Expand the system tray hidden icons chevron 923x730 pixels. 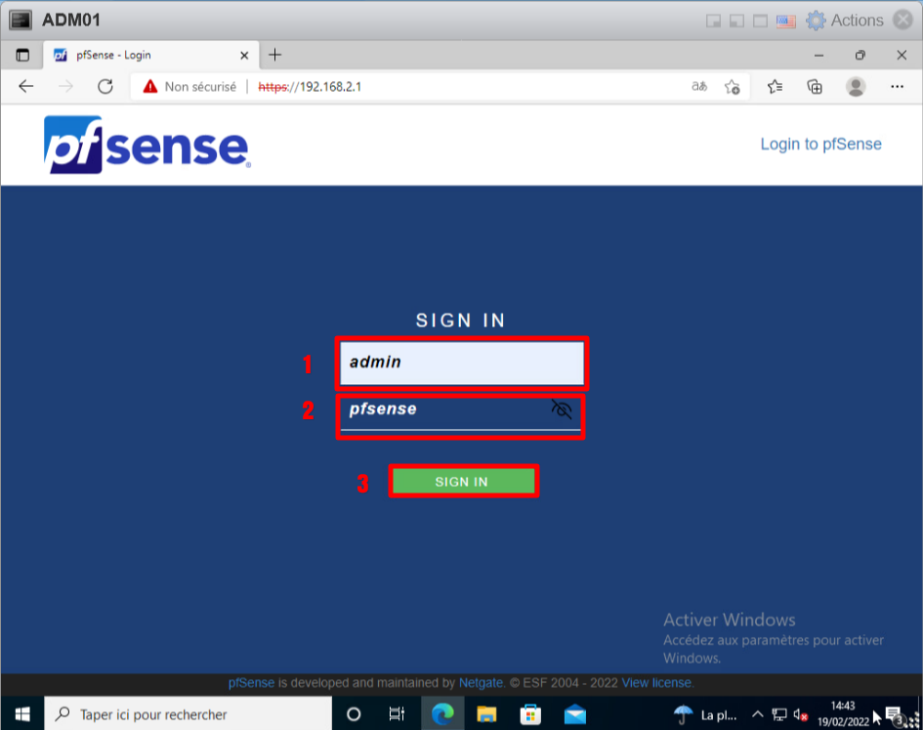coord(757,714)
